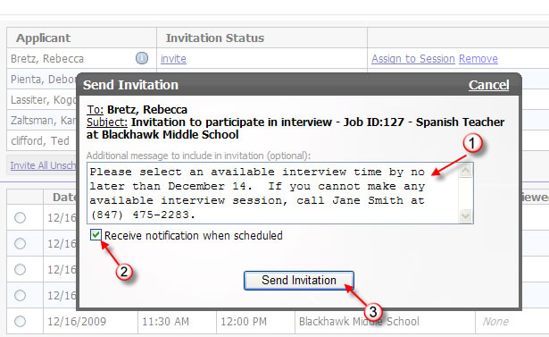Click the invite link for Bretz, Rebecca
Image resolution: width=549 pixels, height=337 pixels.
(173, 59)
